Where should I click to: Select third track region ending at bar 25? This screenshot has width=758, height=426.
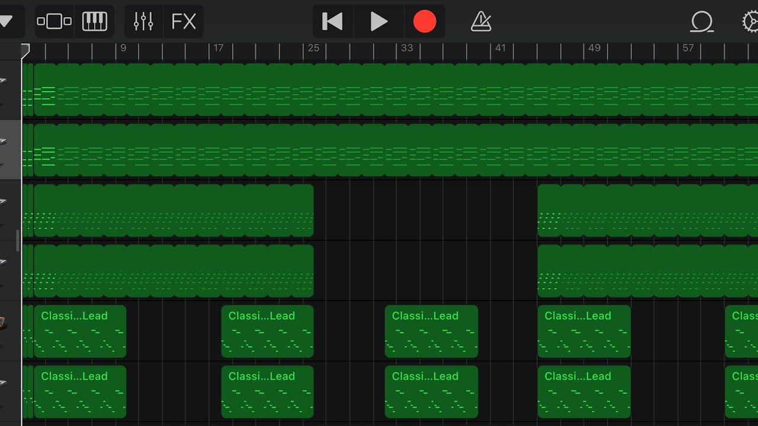coord(174,211)
